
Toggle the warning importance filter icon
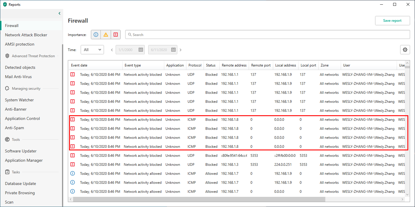[x=106, y=35]
